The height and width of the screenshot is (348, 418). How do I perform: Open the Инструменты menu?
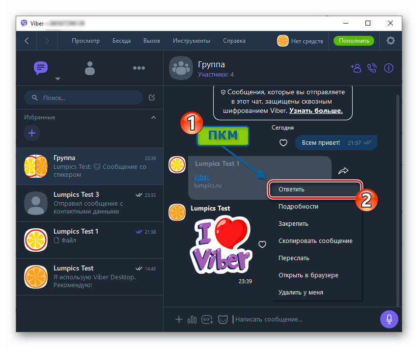pos(192,41)
